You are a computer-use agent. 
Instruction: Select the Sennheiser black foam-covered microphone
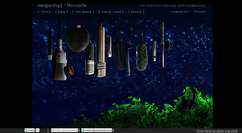click(x=119, y=53)
